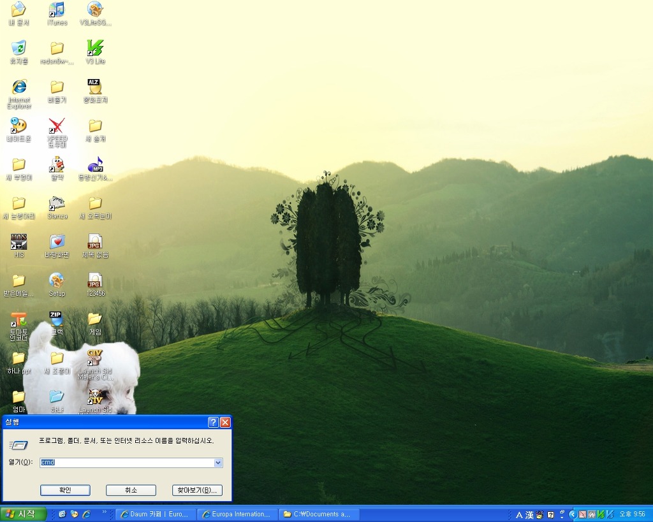Click the Internet Explorer quick launch icon
This screenshot has width=653, height=522.
[x=87, y=514]
